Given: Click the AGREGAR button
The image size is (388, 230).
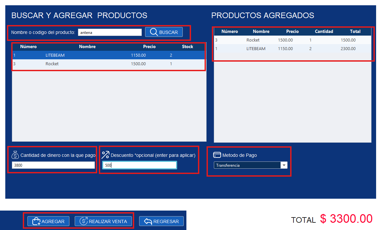Looking at the screenshot, I should pos(48,221).
